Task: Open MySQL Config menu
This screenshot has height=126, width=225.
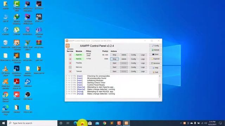Action: coord(133,59)
